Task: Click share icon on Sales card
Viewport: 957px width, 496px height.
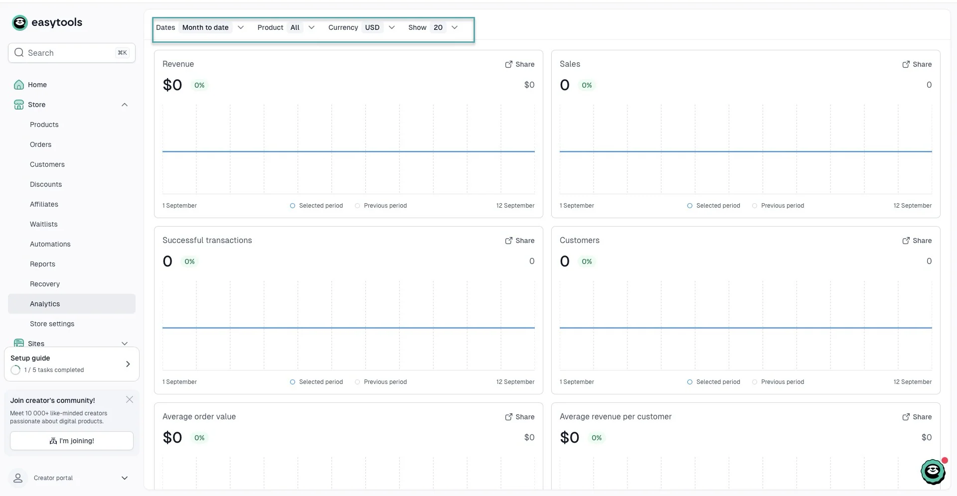Action: [906, 64]
